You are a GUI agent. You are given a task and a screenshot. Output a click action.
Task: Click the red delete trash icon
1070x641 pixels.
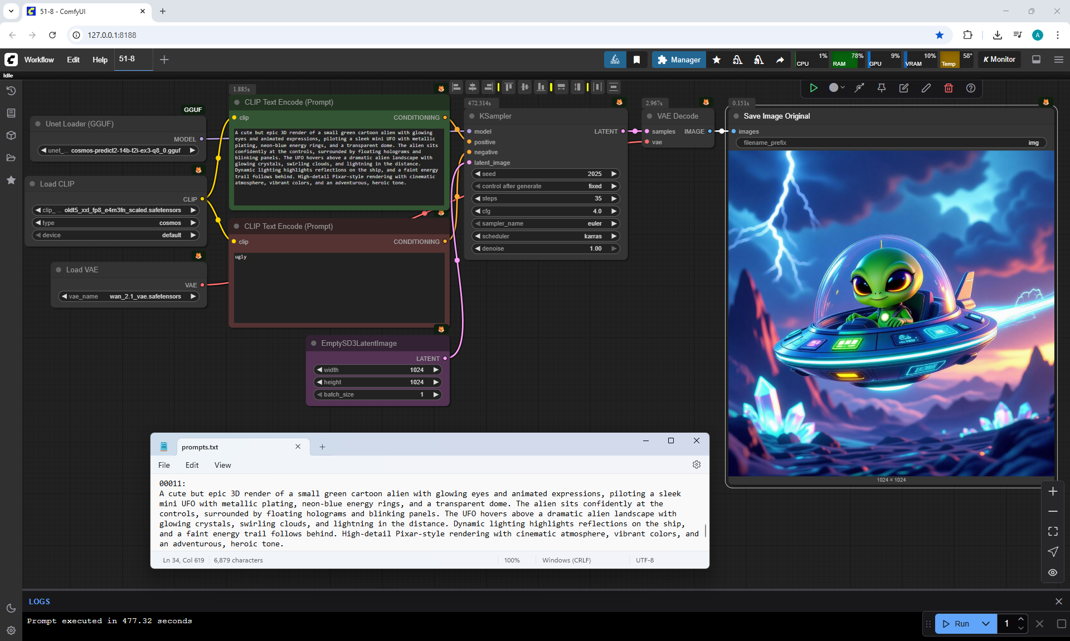click(949, 88)
